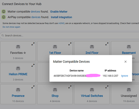
Task: Click the 10 devices count under Presence
Action: point(18,101)
